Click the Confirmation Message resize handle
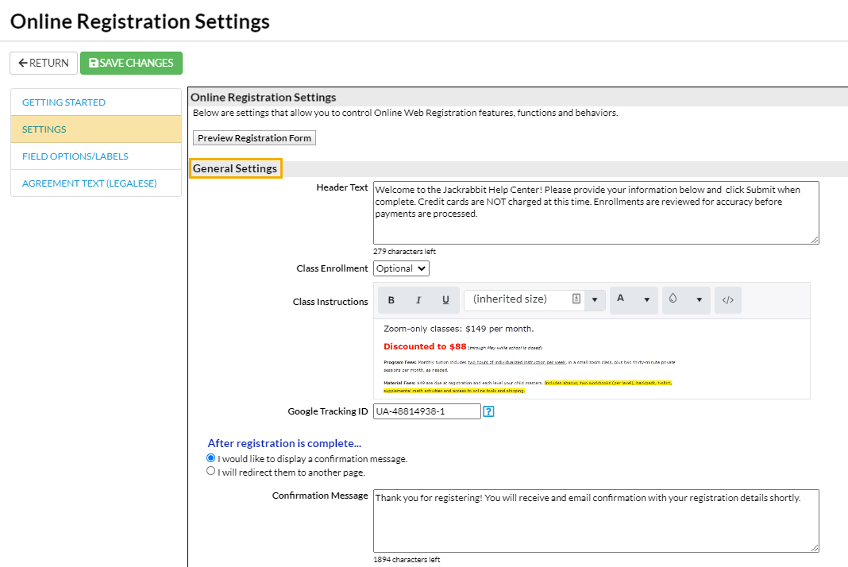This screenshot has height=567, width=848. [x=815, y=547]
